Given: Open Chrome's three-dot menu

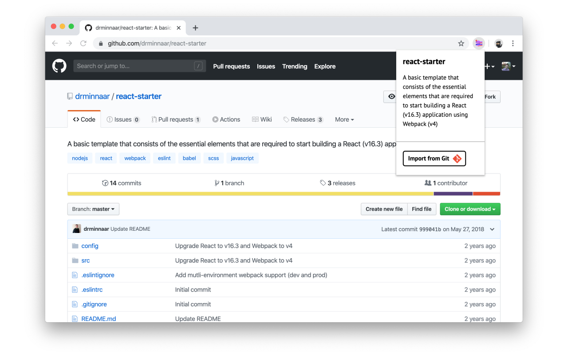Looking at the screenshot, I should [513, 43].
